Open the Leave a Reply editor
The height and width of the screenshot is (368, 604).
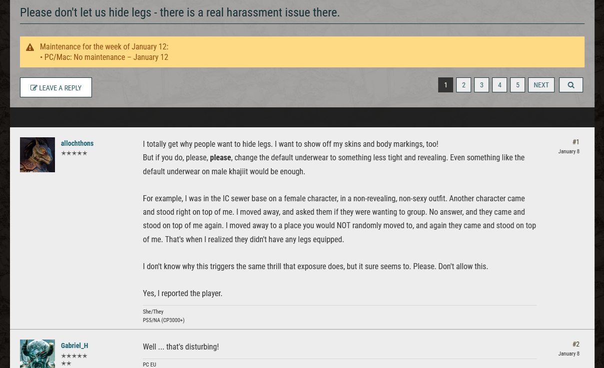pos(56,87)
